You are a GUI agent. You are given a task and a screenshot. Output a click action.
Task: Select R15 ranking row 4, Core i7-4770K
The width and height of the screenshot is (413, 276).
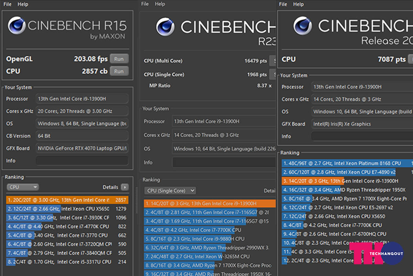click(67, 227)
